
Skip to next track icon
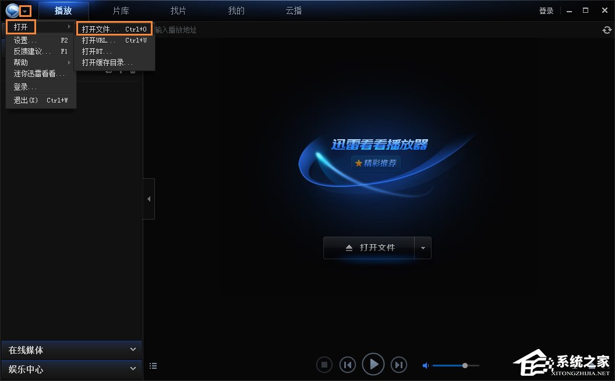[x=399, y=364]
